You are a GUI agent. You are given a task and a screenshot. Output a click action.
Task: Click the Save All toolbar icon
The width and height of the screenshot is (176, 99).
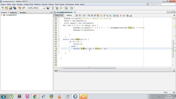point(15,8)
